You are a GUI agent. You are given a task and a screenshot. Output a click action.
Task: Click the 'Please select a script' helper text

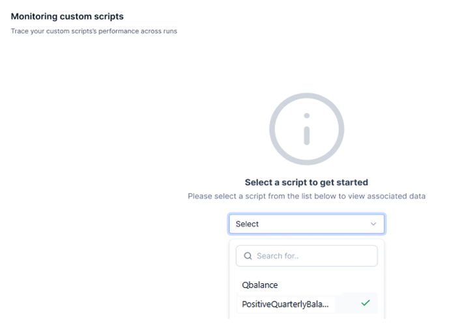pyautogui.click(x=306, y=196)
